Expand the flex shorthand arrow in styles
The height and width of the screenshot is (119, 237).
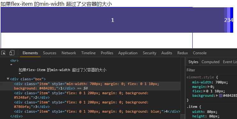tap(205, 91)
